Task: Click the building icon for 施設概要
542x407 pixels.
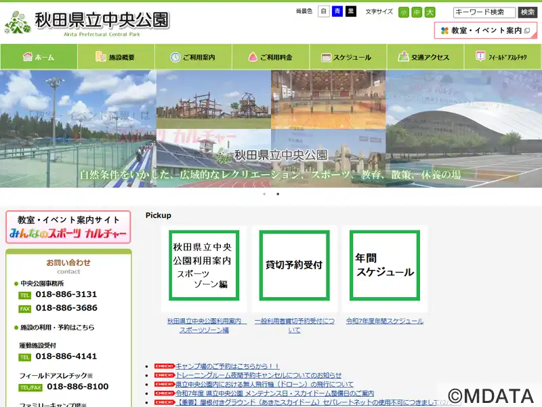Action: 100,56
